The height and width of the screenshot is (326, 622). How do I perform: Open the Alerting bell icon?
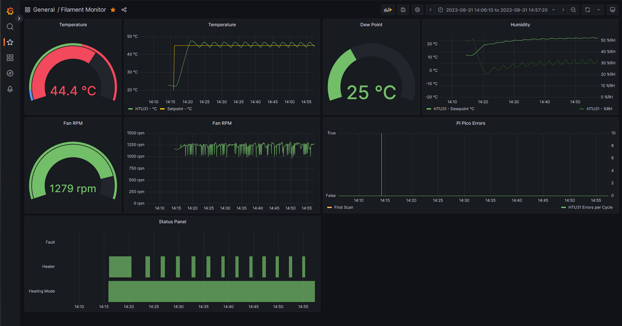pos(10,89)
